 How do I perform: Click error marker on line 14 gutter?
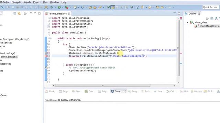(46, 56)
